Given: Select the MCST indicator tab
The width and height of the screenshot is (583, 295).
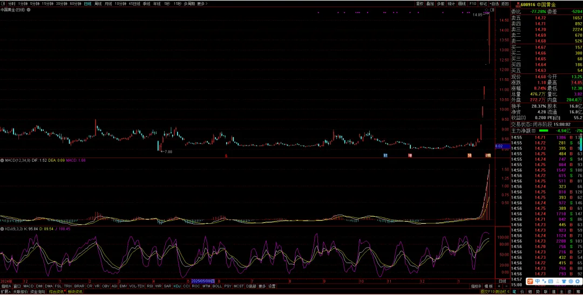Looking at the screenshot, I should pyautogui.click(x=239, y=286).
